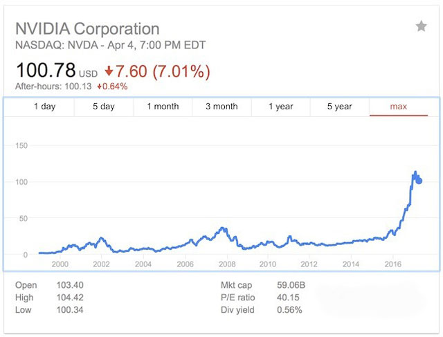The image size is (443, 337).
Task: Select the 1 day range tab
Action: (44, 107)
